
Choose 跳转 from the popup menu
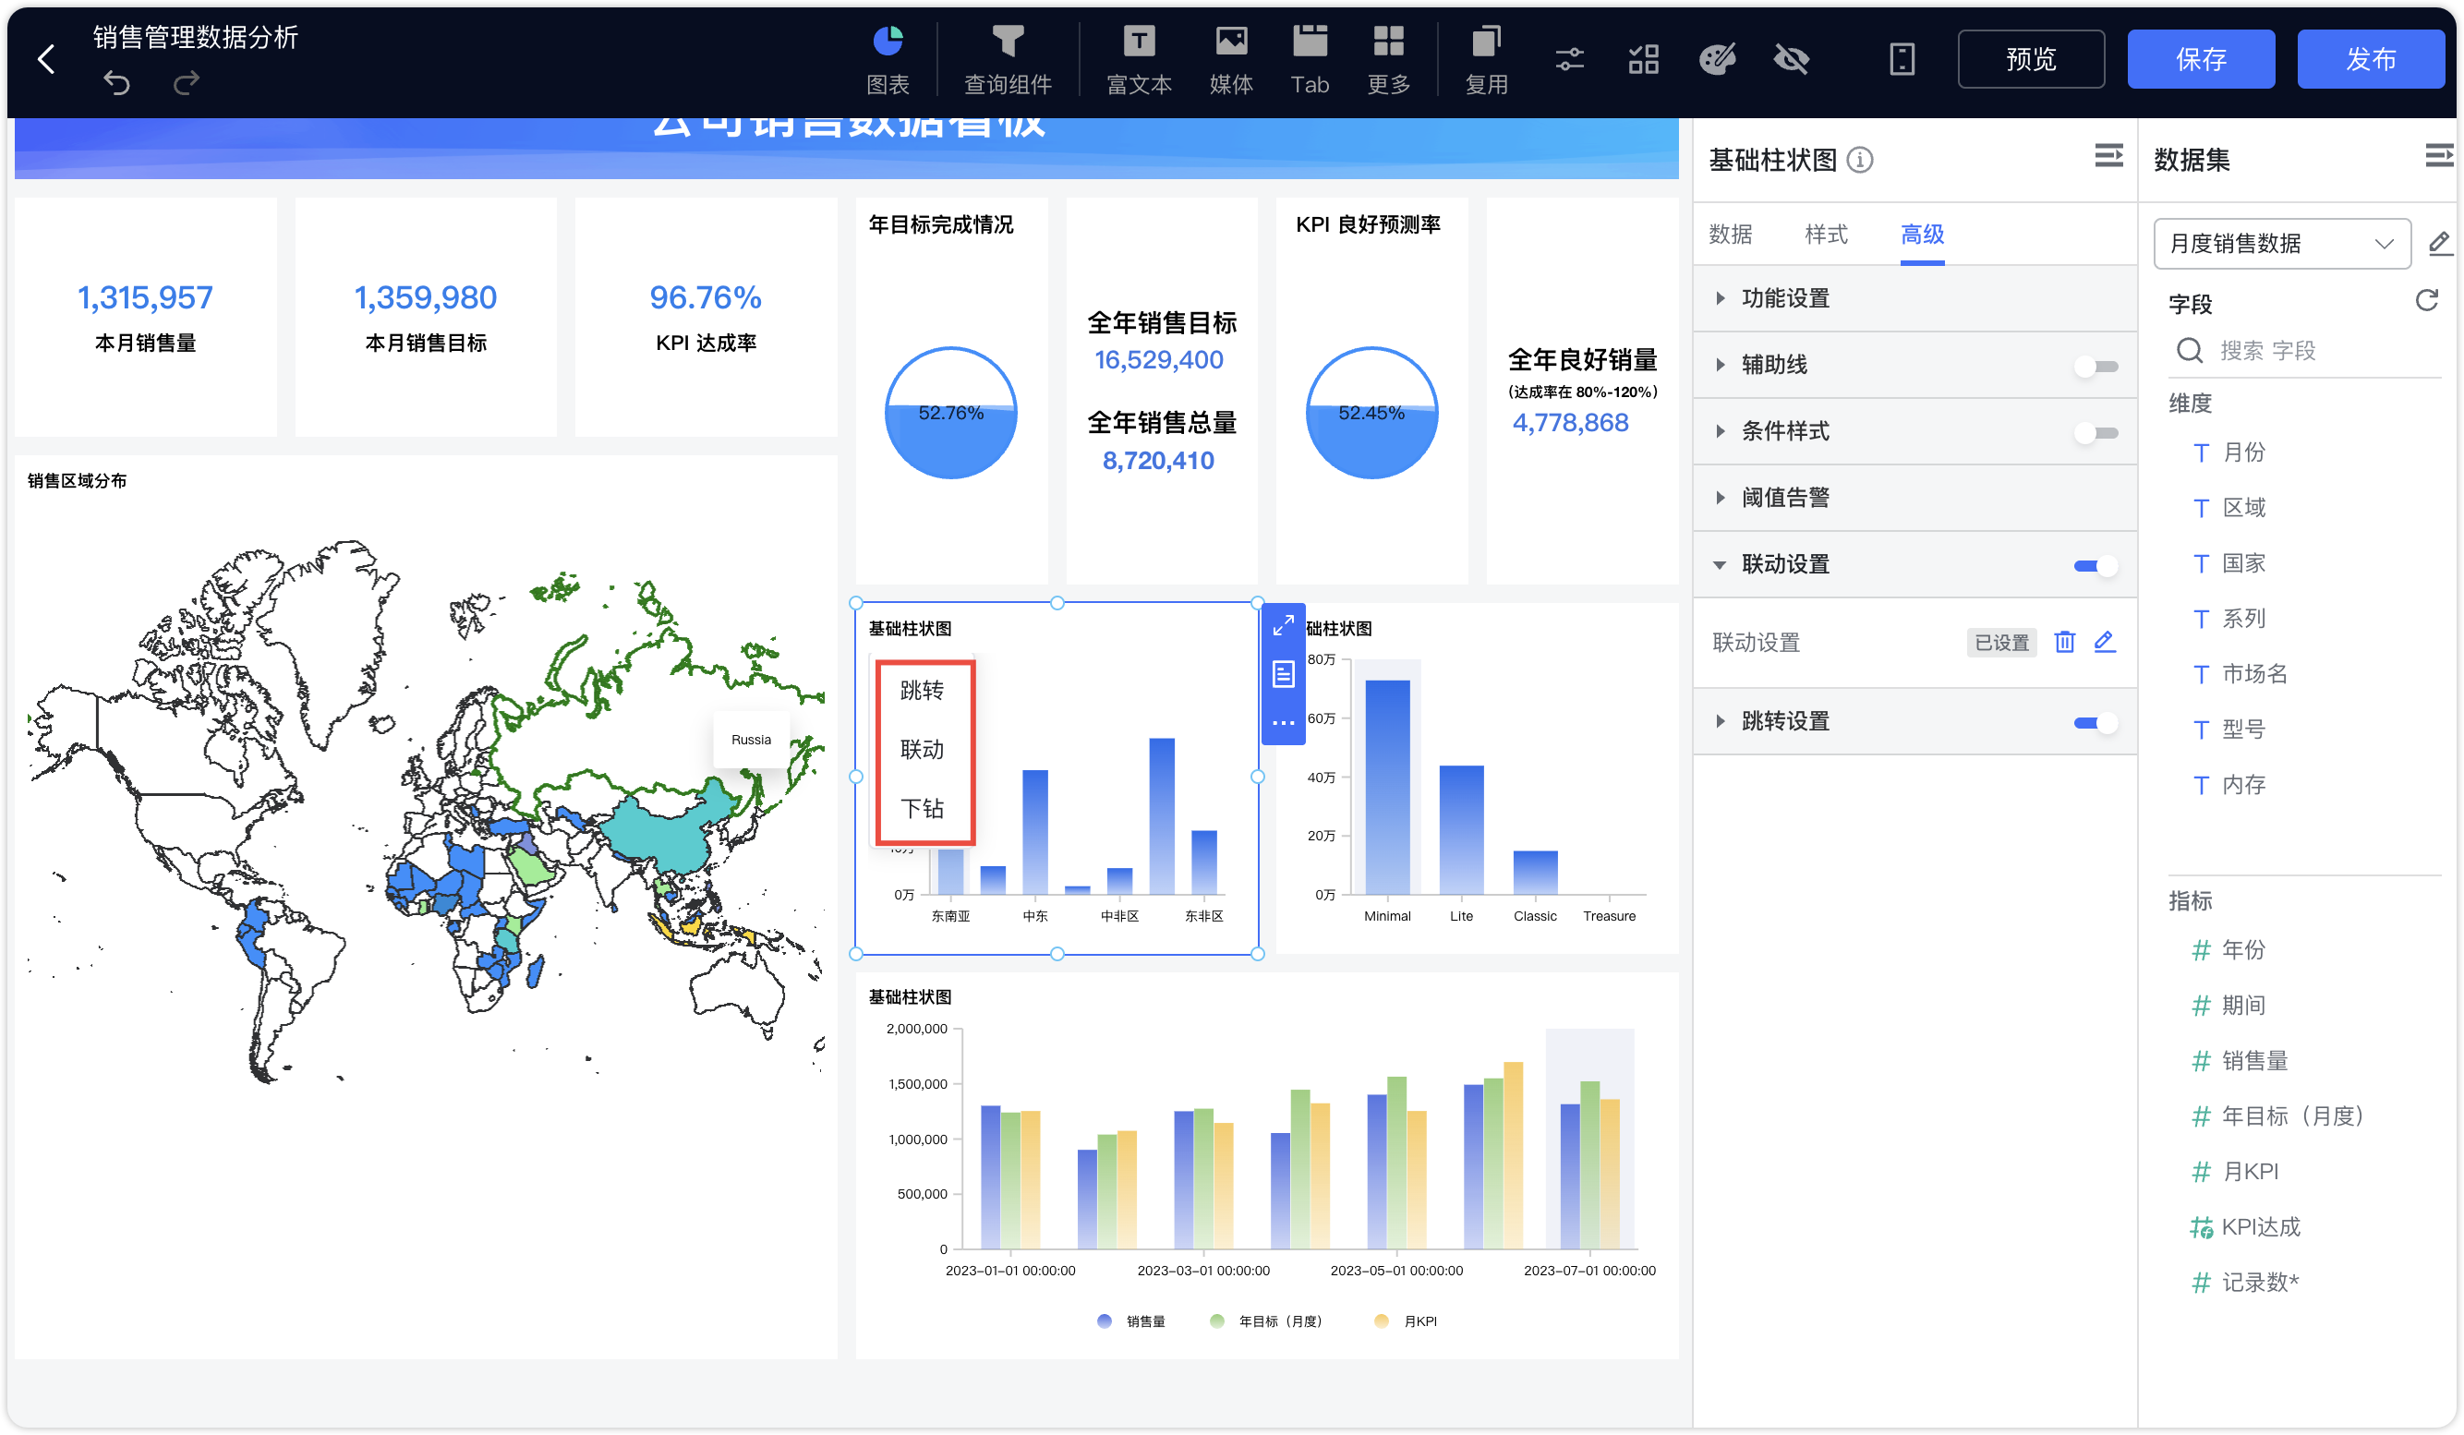(922, 690)
